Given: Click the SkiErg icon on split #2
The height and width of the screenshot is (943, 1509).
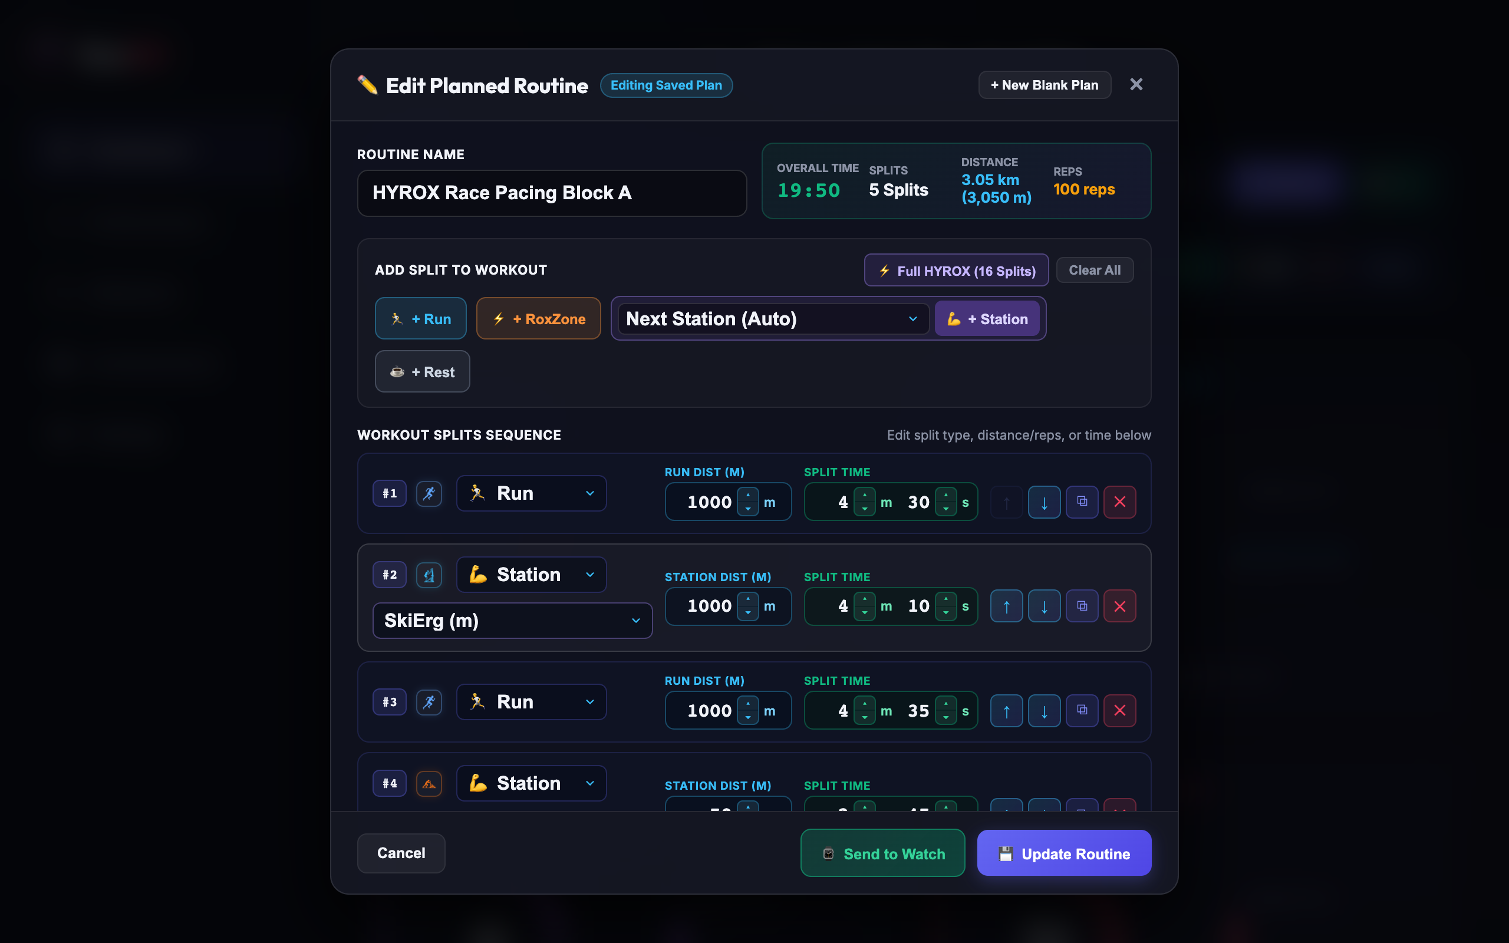Looking at the screenshot, I should 429,575.
